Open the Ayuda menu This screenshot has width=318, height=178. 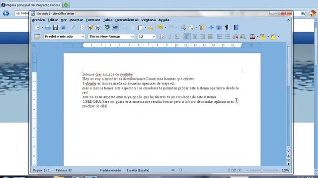coord(164,20)
